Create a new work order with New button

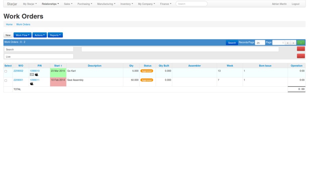click(x=8, y=35)
